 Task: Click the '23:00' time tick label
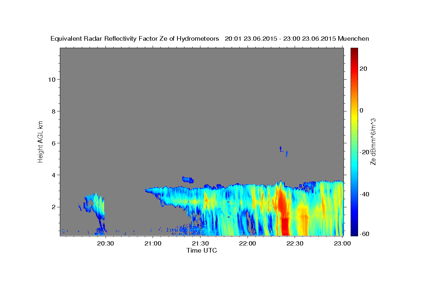tap(342, 243)
